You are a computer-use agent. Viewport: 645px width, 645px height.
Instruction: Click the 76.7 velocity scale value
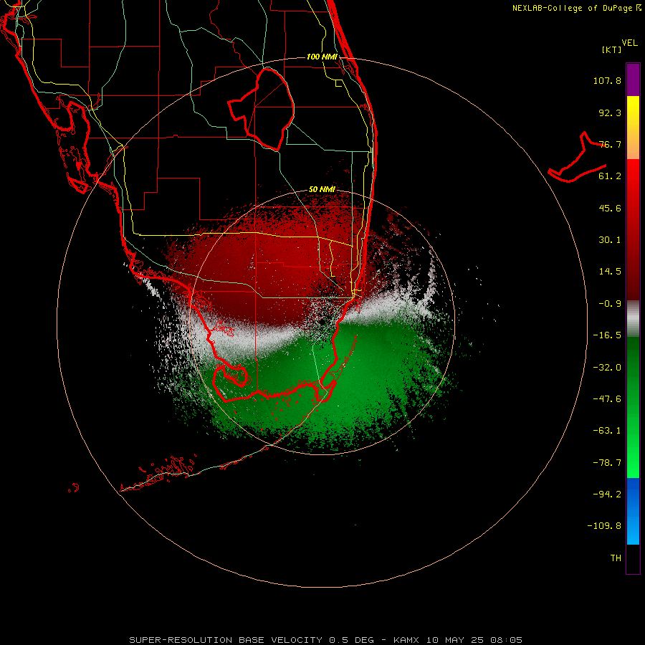610,144
